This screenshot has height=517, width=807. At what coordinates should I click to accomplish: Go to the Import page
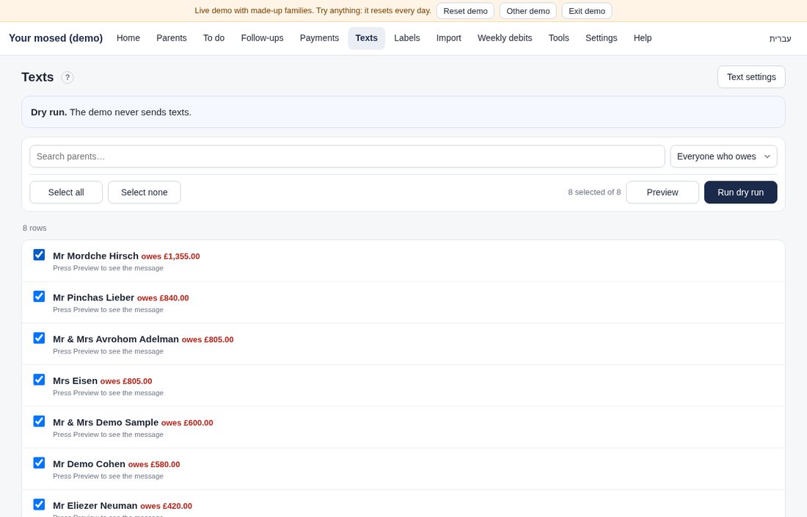coord(449,38)
